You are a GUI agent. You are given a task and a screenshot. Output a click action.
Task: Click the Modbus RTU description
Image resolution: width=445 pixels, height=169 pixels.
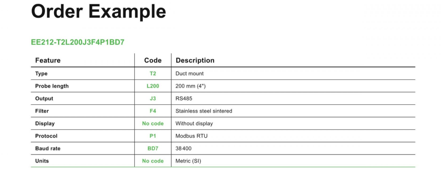192,136
